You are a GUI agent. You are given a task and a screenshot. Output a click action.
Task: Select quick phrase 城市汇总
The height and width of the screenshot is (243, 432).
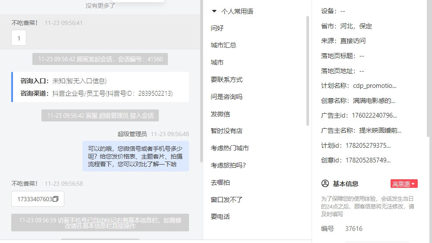[224, 45]
